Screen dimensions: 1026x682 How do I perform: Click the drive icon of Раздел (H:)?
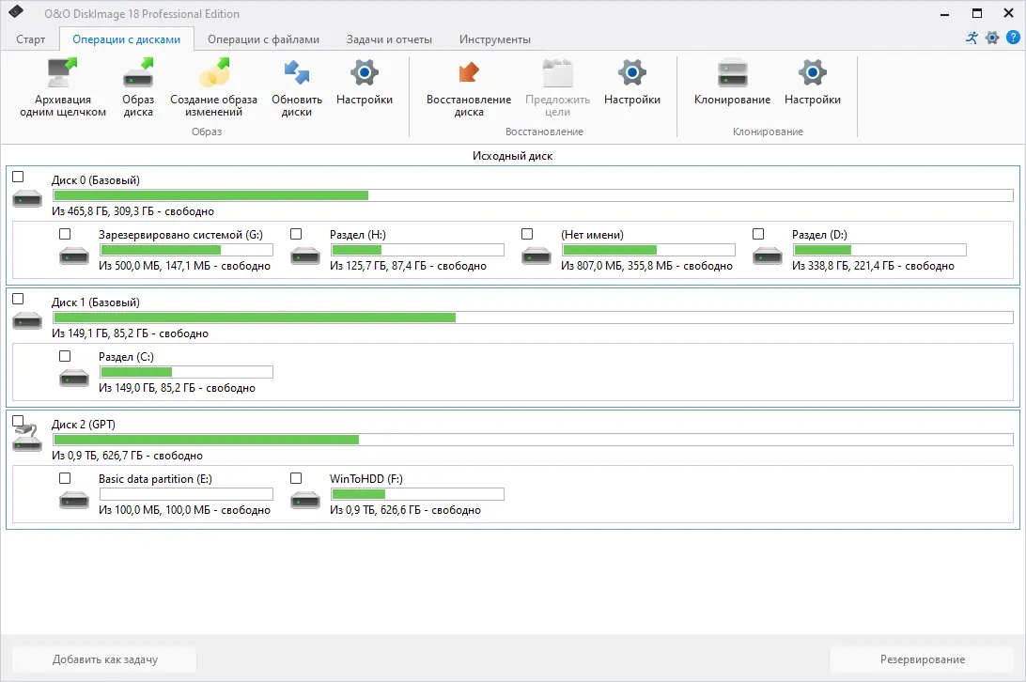[x=305, y=256]
